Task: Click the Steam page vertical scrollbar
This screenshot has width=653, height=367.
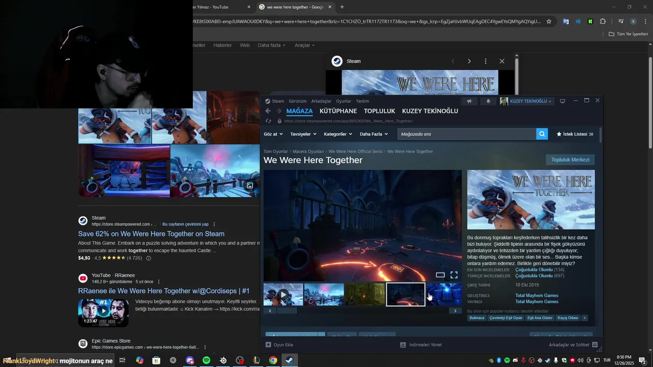Action: (x=600, y=135)
